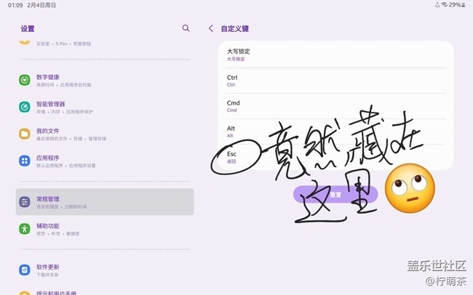The height and width of the screenshot is (295, 473).
Task: Tap the teal 智能管理器 icon
Action: [x=25, y=107]
